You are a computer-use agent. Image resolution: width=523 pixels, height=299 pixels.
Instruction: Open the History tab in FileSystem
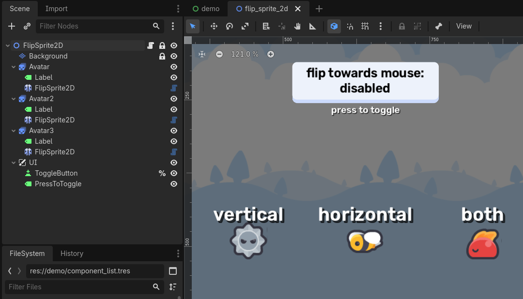tap(72, 253)
